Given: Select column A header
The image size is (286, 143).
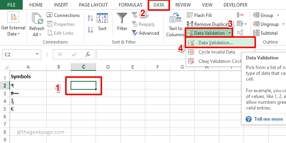Looking at the screenshot, I should coord(28,67).
